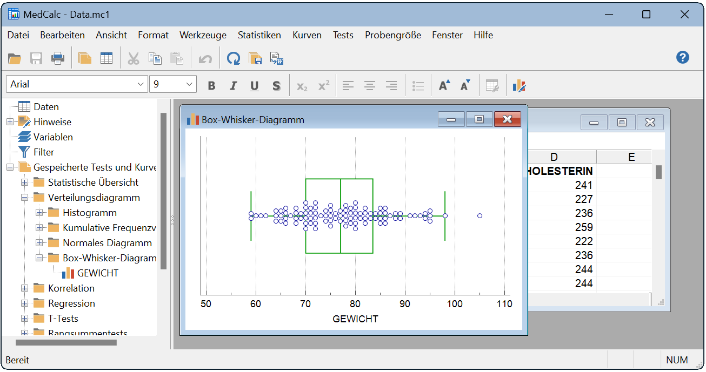
Task: Open the spreadsheet grid toolbar icon
Action: coord(106,58)
